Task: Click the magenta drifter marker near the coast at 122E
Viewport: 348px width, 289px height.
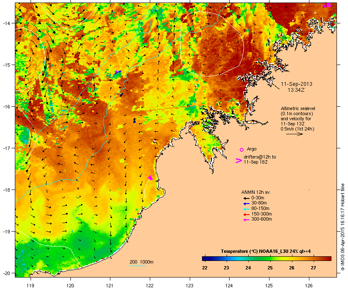Action: [151, 178]
